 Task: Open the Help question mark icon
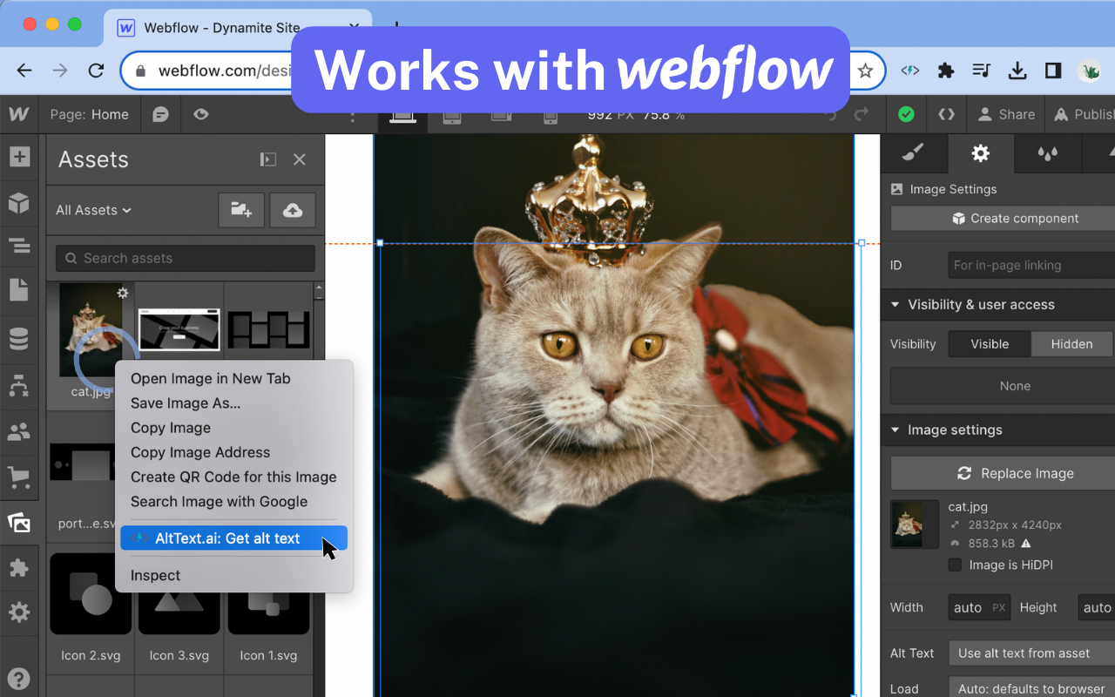click(19, 680)
